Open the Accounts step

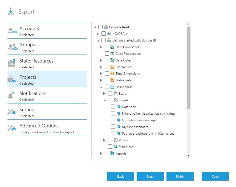[x=47, y=31]
